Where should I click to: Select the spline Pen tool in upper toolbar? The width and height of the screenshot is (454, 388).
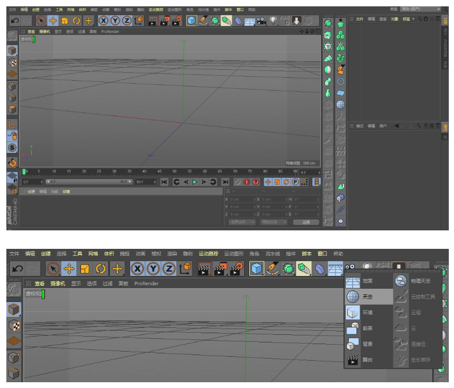pos(203,21)
